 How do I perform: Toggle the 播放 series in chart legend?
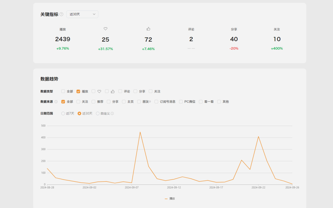[x=170, y=199]
